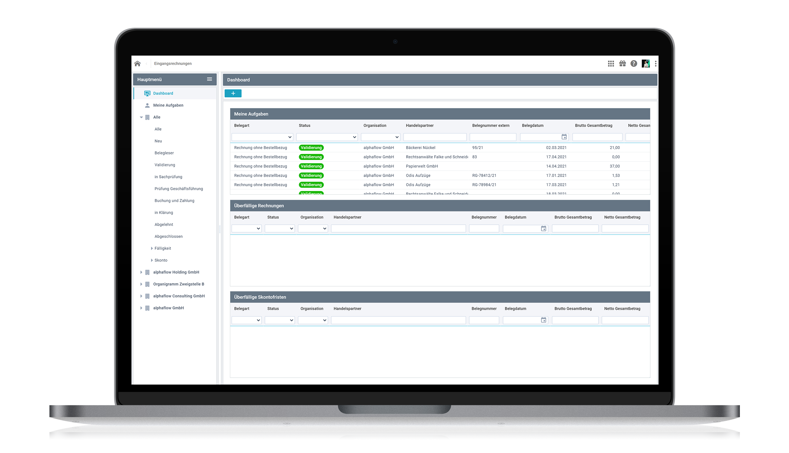Expand the Skonto tree node
The height and width of the screenshot is (453, 789).
(x=152, y=260)
